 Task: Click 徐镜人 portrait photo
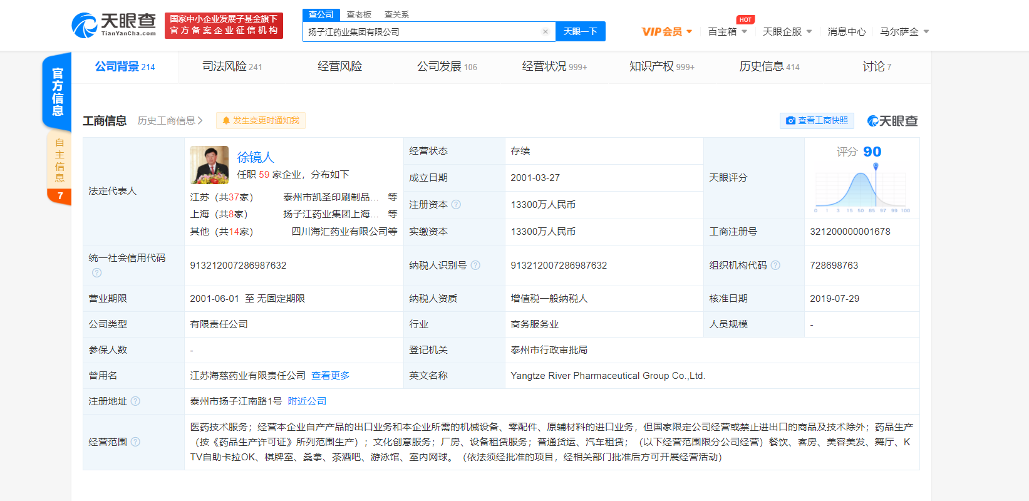pos(209,165)
